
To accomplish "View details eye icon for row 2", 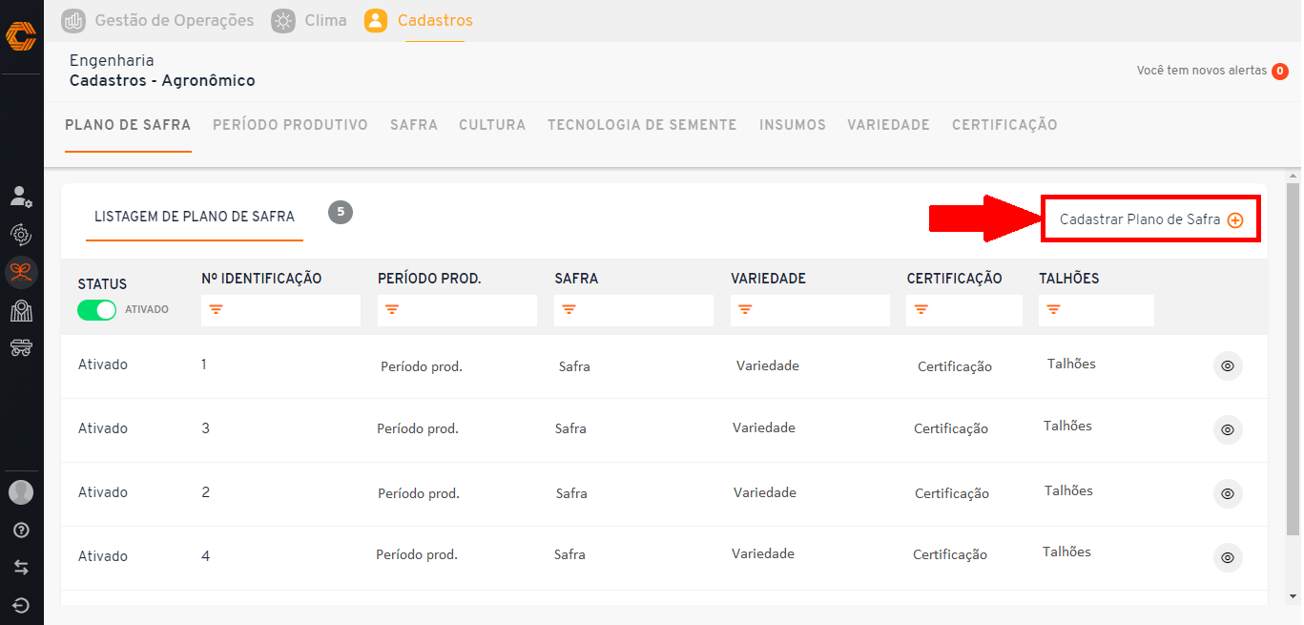I will coord(1228,494).
